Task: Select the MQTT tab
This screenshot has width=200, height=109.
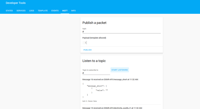Action: [65, 11]
